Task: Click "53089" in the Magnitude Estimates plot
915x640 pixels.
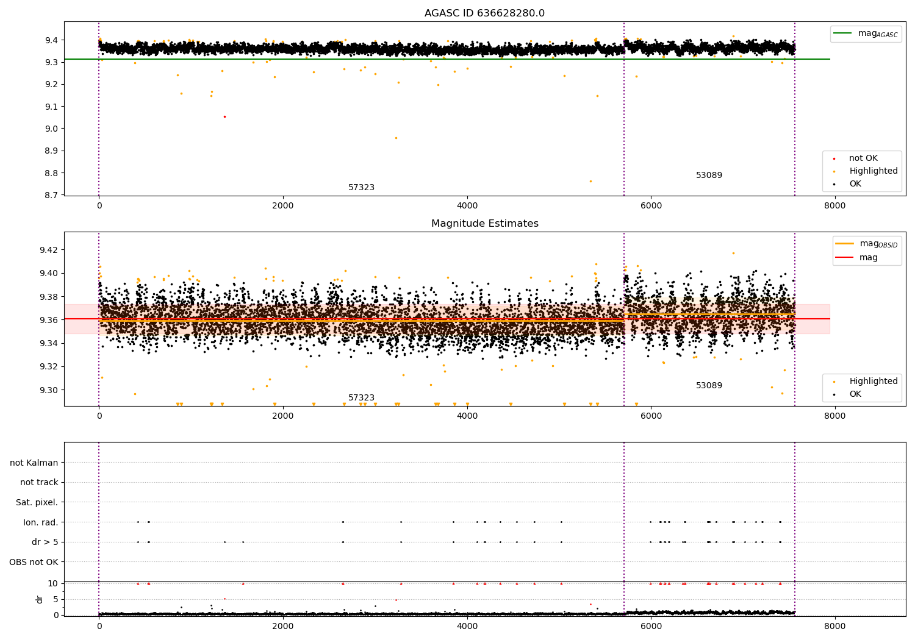Action: [709, 386]
